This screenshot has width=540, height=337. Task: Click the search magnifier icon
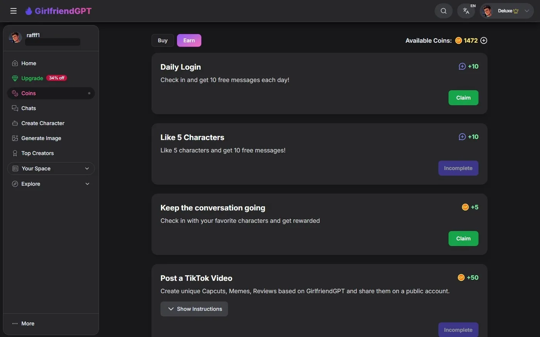click(444, 11)
